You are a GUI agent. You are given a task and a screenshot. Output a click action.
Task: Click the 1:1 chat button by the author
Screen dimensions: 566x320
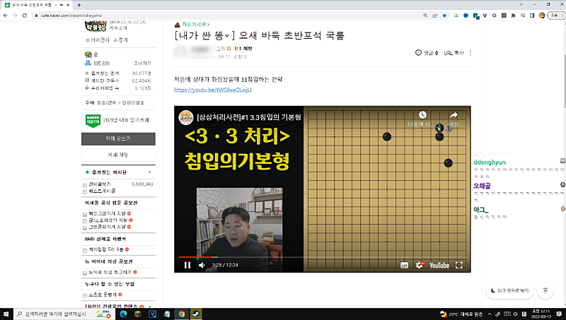click(x=243, y=48)
